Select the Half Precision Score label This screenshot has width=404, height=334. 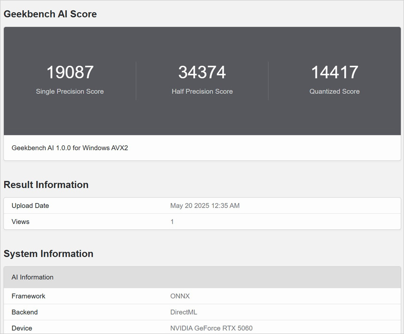(202, 91)
